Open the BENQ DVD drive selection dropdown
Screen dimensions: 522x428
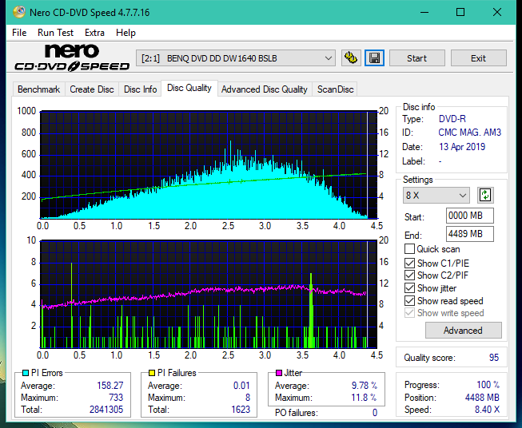235,58
